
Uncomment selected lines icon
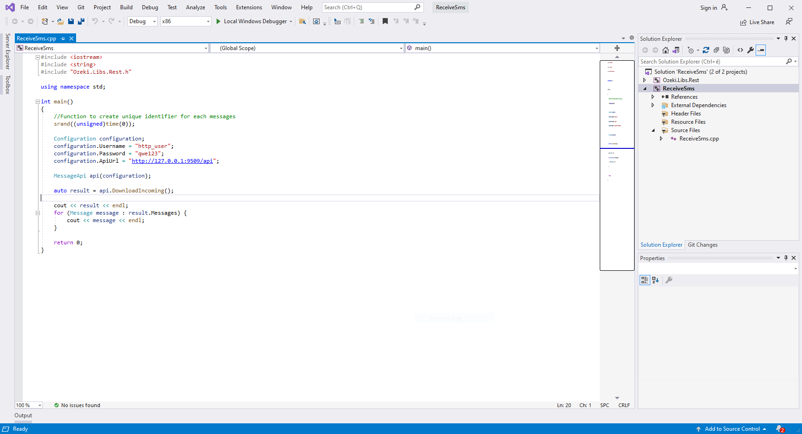pyautogui.click(x=372, y=21)
